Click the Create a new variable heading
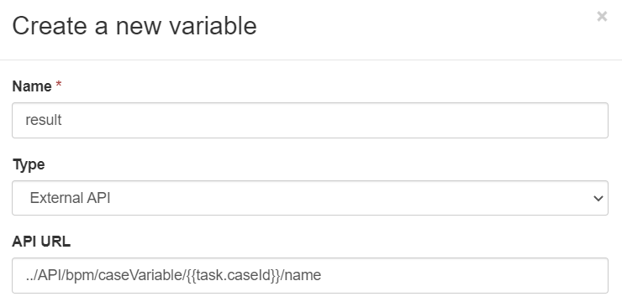This screenshot has height=307, width=622. (x=134, y=26)
